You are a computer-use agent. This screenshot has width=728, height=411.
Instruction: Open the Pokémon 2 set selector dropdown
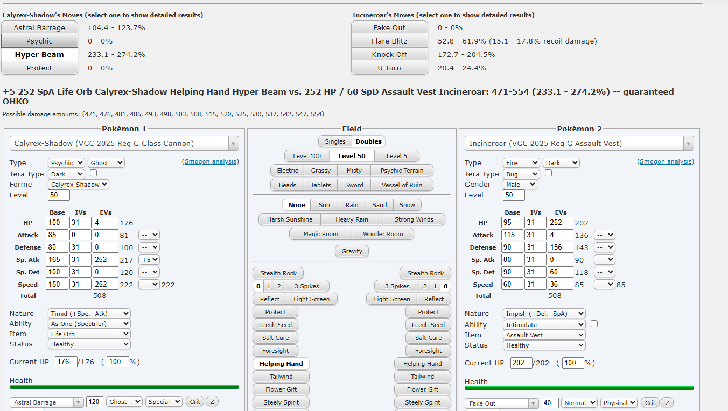click(579, 143)
